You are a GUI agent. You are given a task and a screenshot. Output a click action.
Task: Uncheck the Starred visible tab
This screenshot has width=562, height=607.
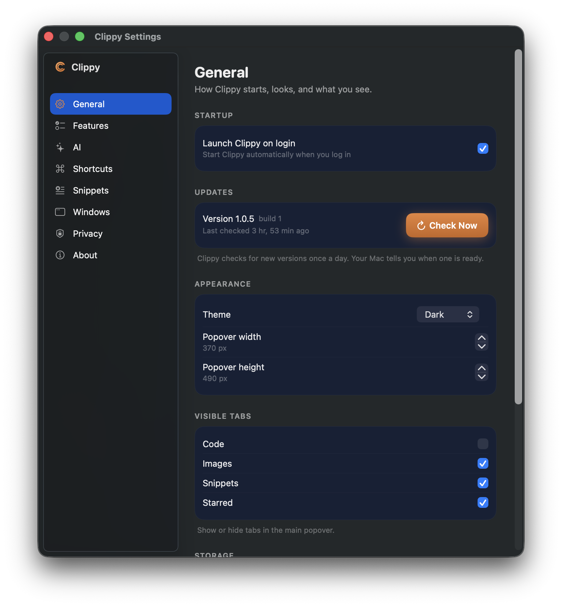point(483,502)
